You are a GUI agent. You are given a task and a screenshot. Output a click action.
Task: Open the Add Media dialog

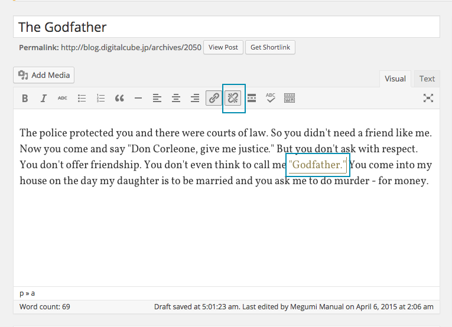44,75
